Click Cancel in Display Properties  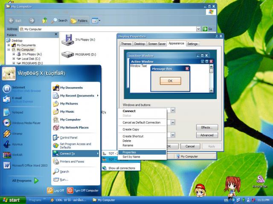pyautogui.click(x=190, y=146)
